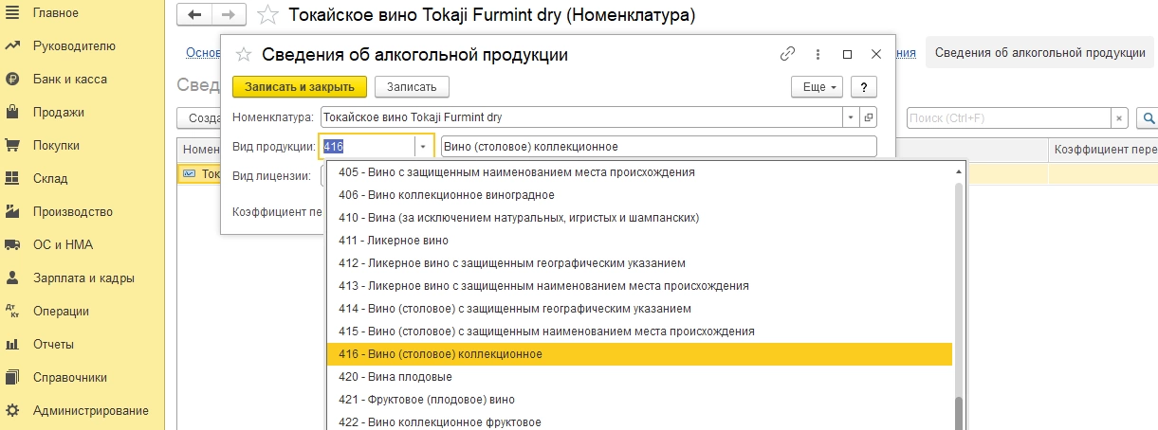Open the Номенклатура field item form
1158x430 pixels.
pos(869,117)
